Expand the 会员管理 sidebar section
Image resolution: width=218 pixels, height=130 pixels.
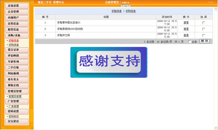pyautogui.click(x=17, y=12)
